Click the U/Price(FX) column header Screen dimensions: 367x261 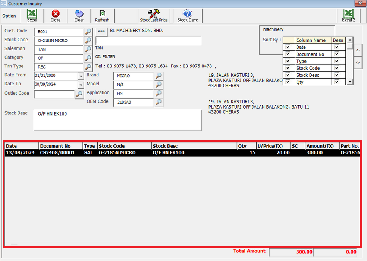(x=273, y=146)
